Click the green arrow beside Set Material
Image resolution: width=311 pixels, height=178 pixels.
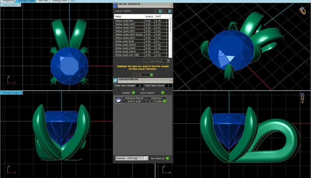[x=168, y=158]
